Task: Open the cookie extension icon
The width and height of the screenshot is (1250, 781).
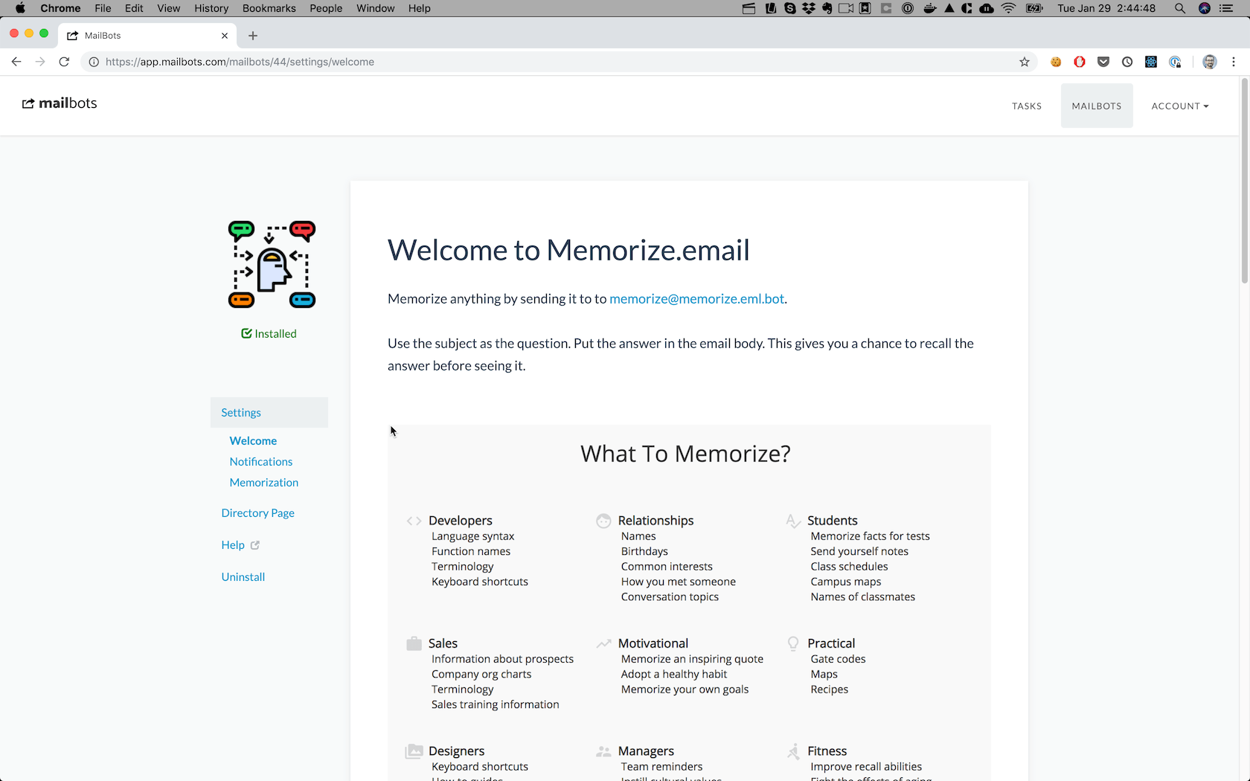Action: coord(1056,62)
